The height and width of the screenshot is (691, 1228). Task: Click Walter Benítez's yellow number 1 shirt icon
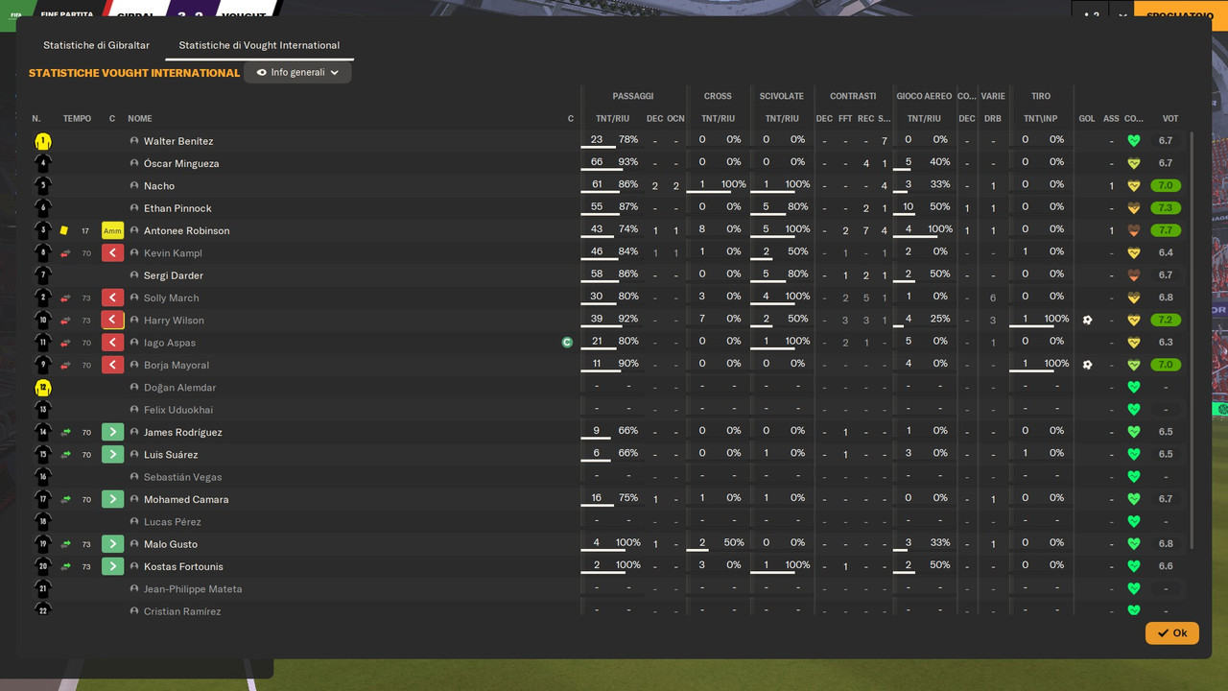click(42, 141)
